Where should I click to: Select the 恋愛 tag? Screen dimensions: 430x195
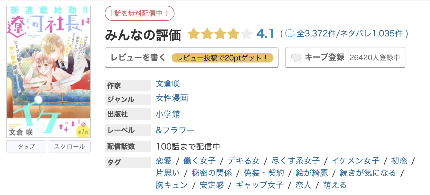pos(164,161)
